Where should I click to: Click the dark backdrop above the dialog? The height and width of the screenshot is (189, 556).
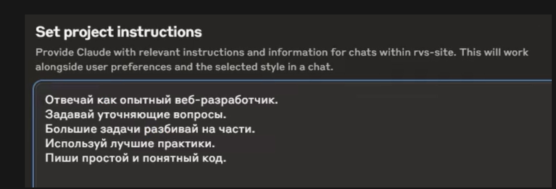(x=278, y=7)
